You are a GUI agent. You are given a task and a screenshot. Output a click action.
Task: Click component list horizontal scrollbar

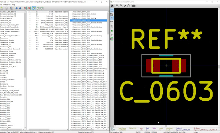pyautogui.click(x=39, y=129)
